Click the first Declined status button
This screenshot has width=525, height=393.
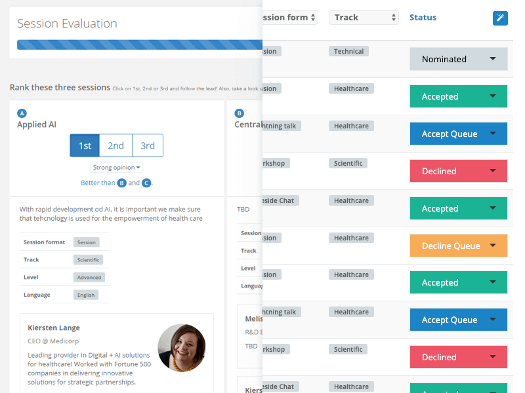(458, 171)
